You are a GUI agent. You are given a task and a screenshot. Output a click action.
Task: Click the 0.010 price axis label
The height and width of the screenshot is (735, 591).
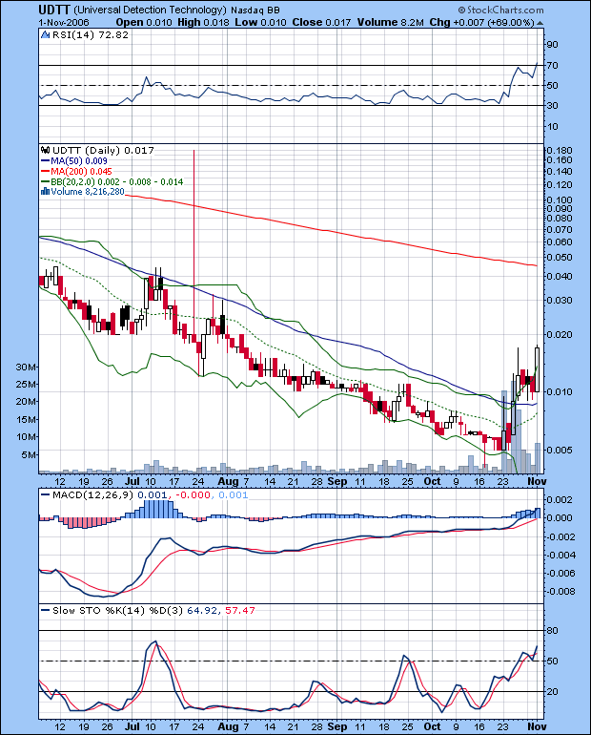[560, 392]
